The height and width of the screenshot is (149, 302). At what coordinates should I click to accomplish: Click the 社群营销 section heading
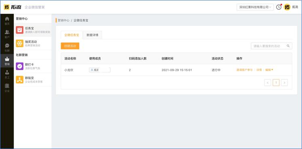click(22, 55)
